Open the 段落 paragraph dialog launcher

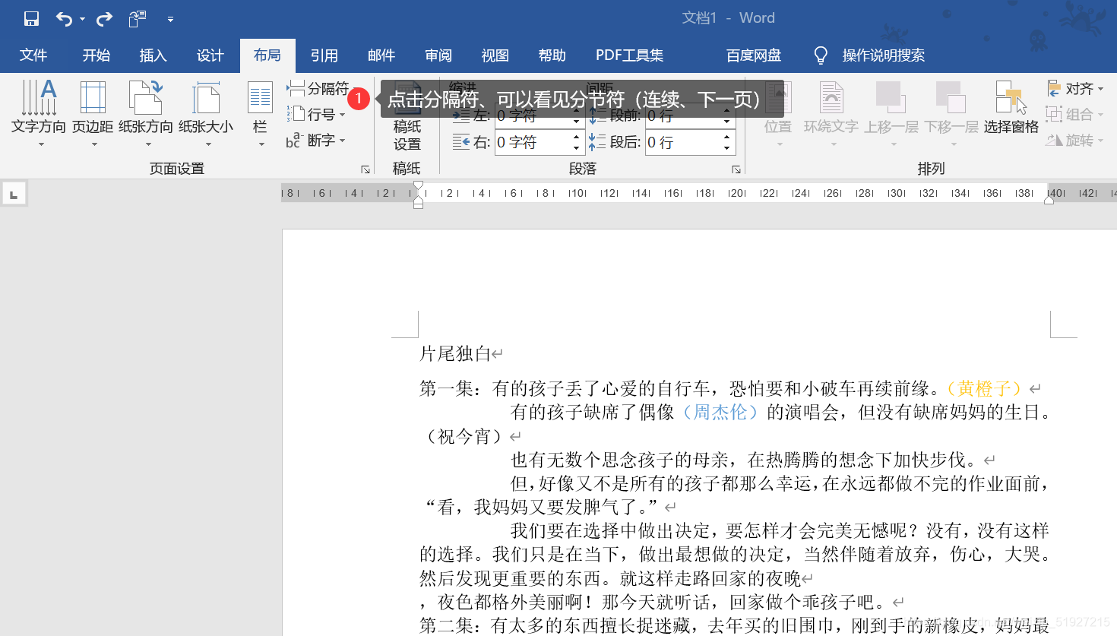(736, 169)
